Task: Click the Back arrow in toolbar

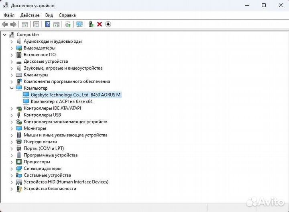Action: (5, 25)
